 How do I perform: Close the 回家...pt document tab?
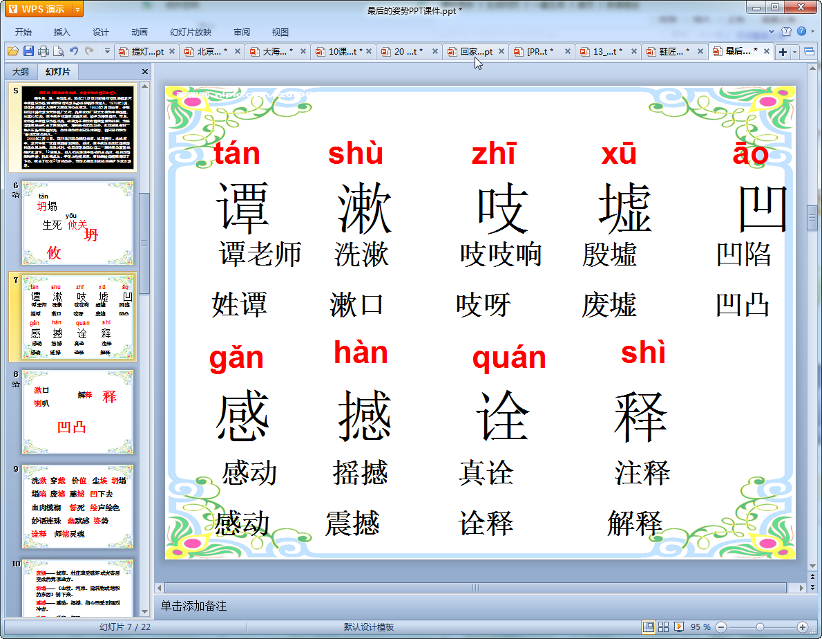[501, 51]
